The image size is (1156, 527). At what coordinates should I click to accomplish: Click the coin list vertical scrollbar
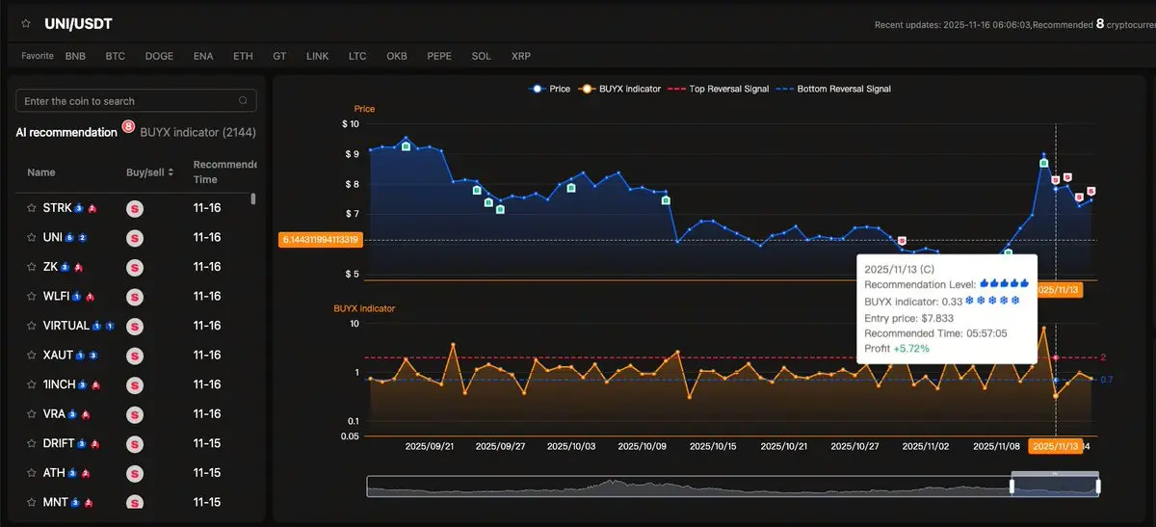click(253, 199)
